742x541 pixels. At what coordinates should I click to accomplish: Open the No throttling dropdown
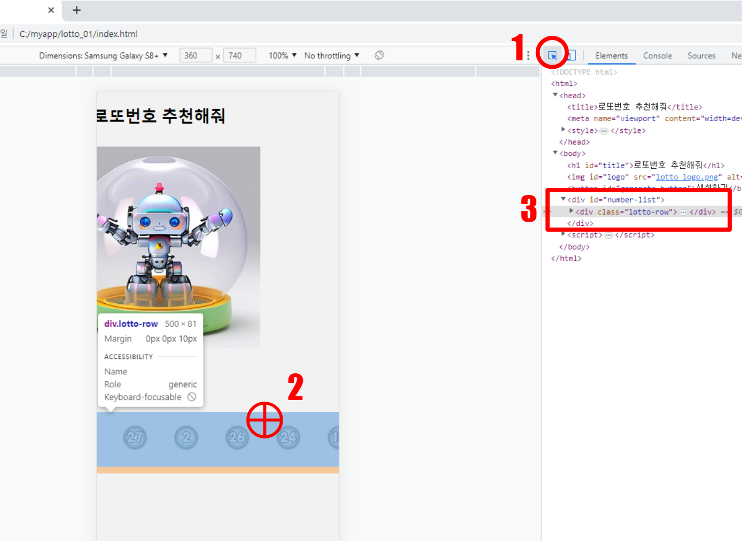332,56
